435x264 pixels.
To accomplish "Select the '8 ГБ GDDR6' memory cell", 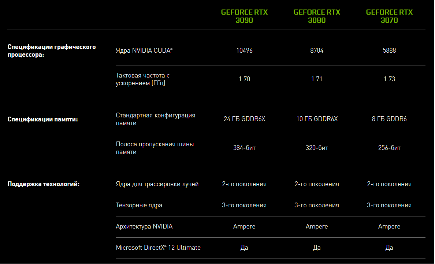I will [x=389, y=119].
